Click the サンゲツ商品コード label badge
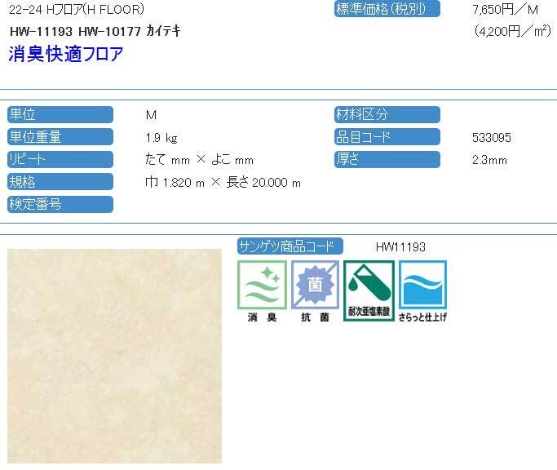557x470 pixels. (x=290, y=246)
